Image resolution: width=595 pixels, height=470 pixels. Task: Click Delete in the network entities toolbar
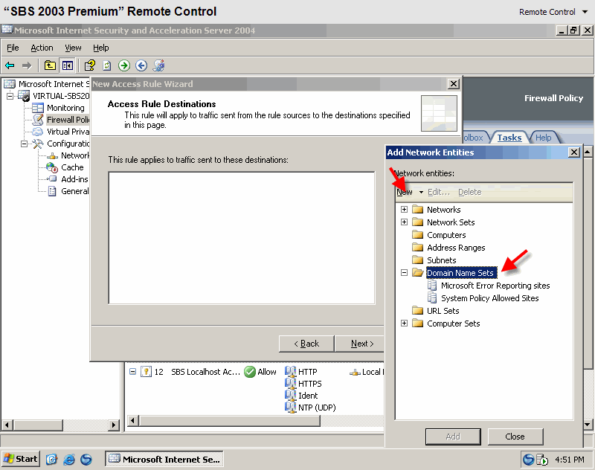point(470,192)
